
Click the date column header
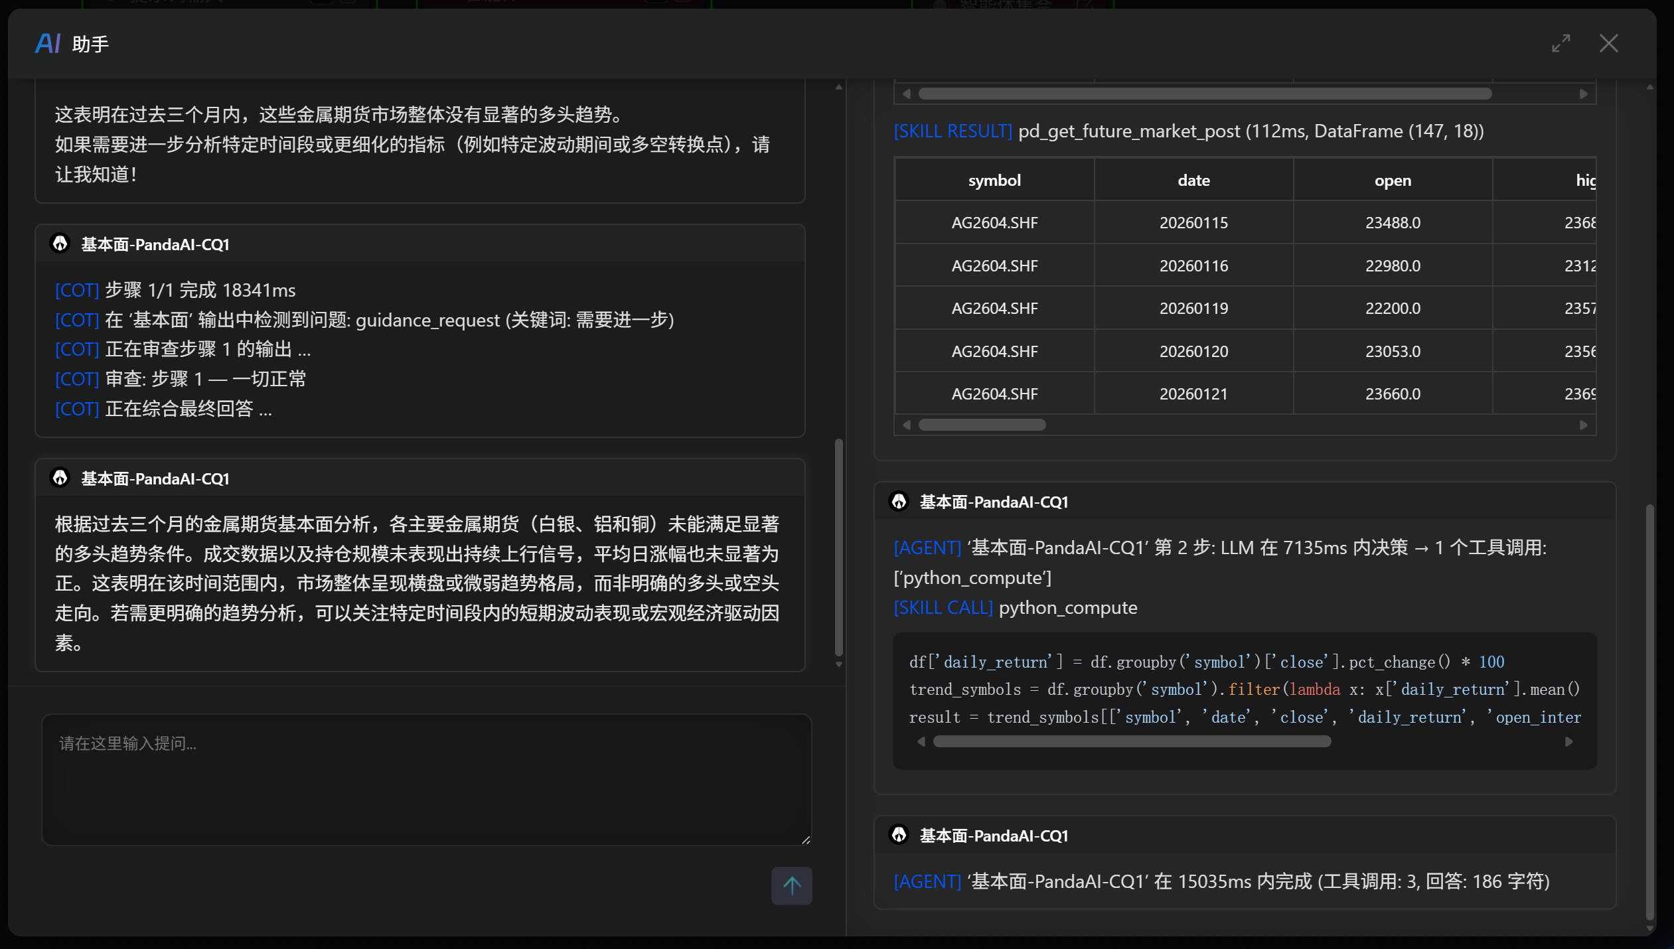click(x=1193, y=181)
